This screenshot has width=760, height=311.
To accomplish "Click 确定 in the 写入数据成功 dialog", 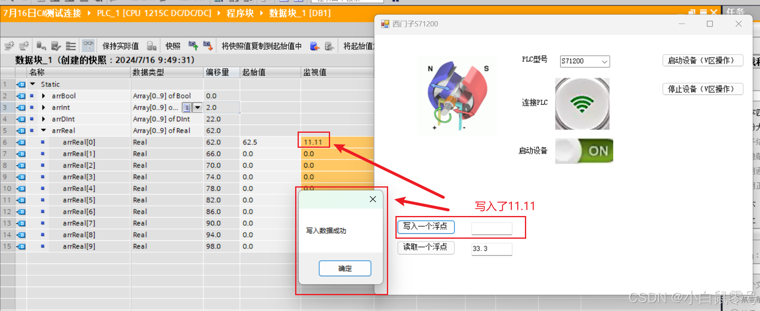I will (345, 268).
